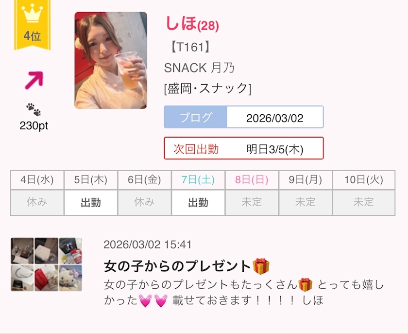This screenshot has width=408, height=334.
Task: Select the 8日(日) schedule header
Action: click(x=252, y=180)
